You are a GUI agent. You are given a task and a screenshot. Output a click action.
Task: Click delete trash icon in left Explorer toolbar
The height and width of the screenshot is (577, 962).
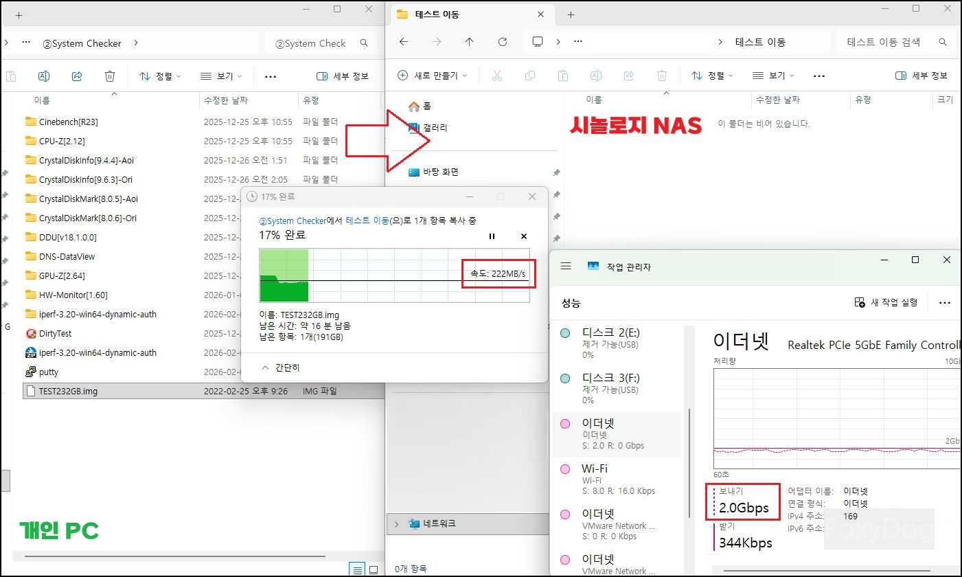point(110,76)
